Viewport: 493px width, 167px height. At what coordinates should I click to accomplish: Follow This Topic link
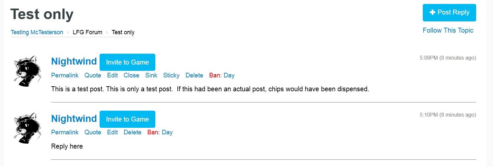point(448,30)
